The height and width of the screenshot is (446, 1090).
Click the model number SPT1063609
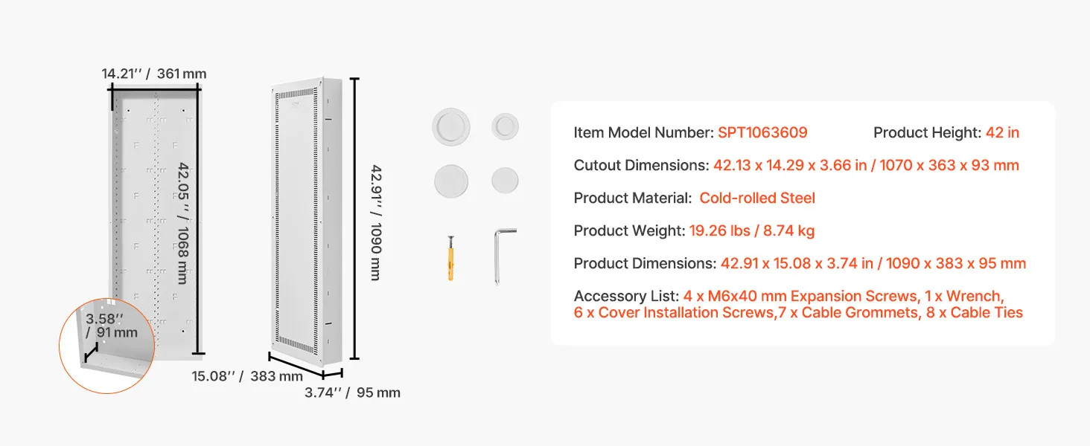click(762, 133)
